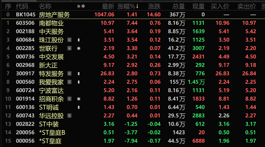
Task: Open stock 新大正
Action: (x=48, y=65)
